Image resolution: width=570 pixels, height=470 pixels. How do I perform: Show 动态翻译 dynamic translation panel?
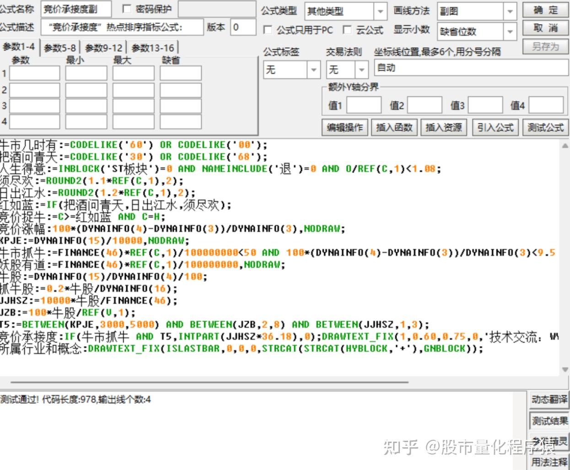coord(549,400)
